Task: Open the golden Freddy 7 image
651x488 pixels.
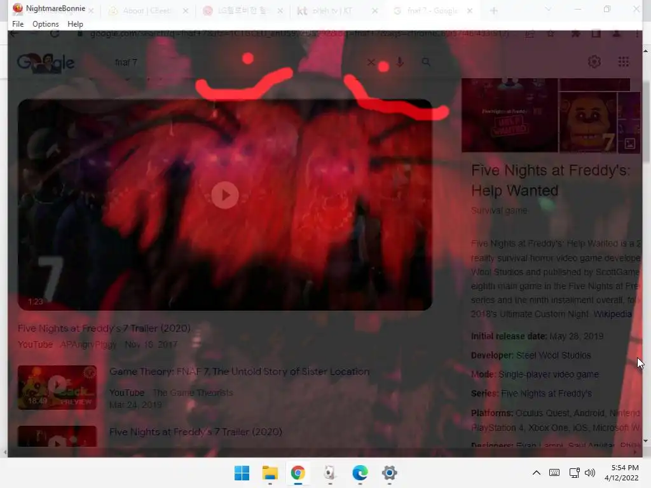Action: [x=587, y=122]
